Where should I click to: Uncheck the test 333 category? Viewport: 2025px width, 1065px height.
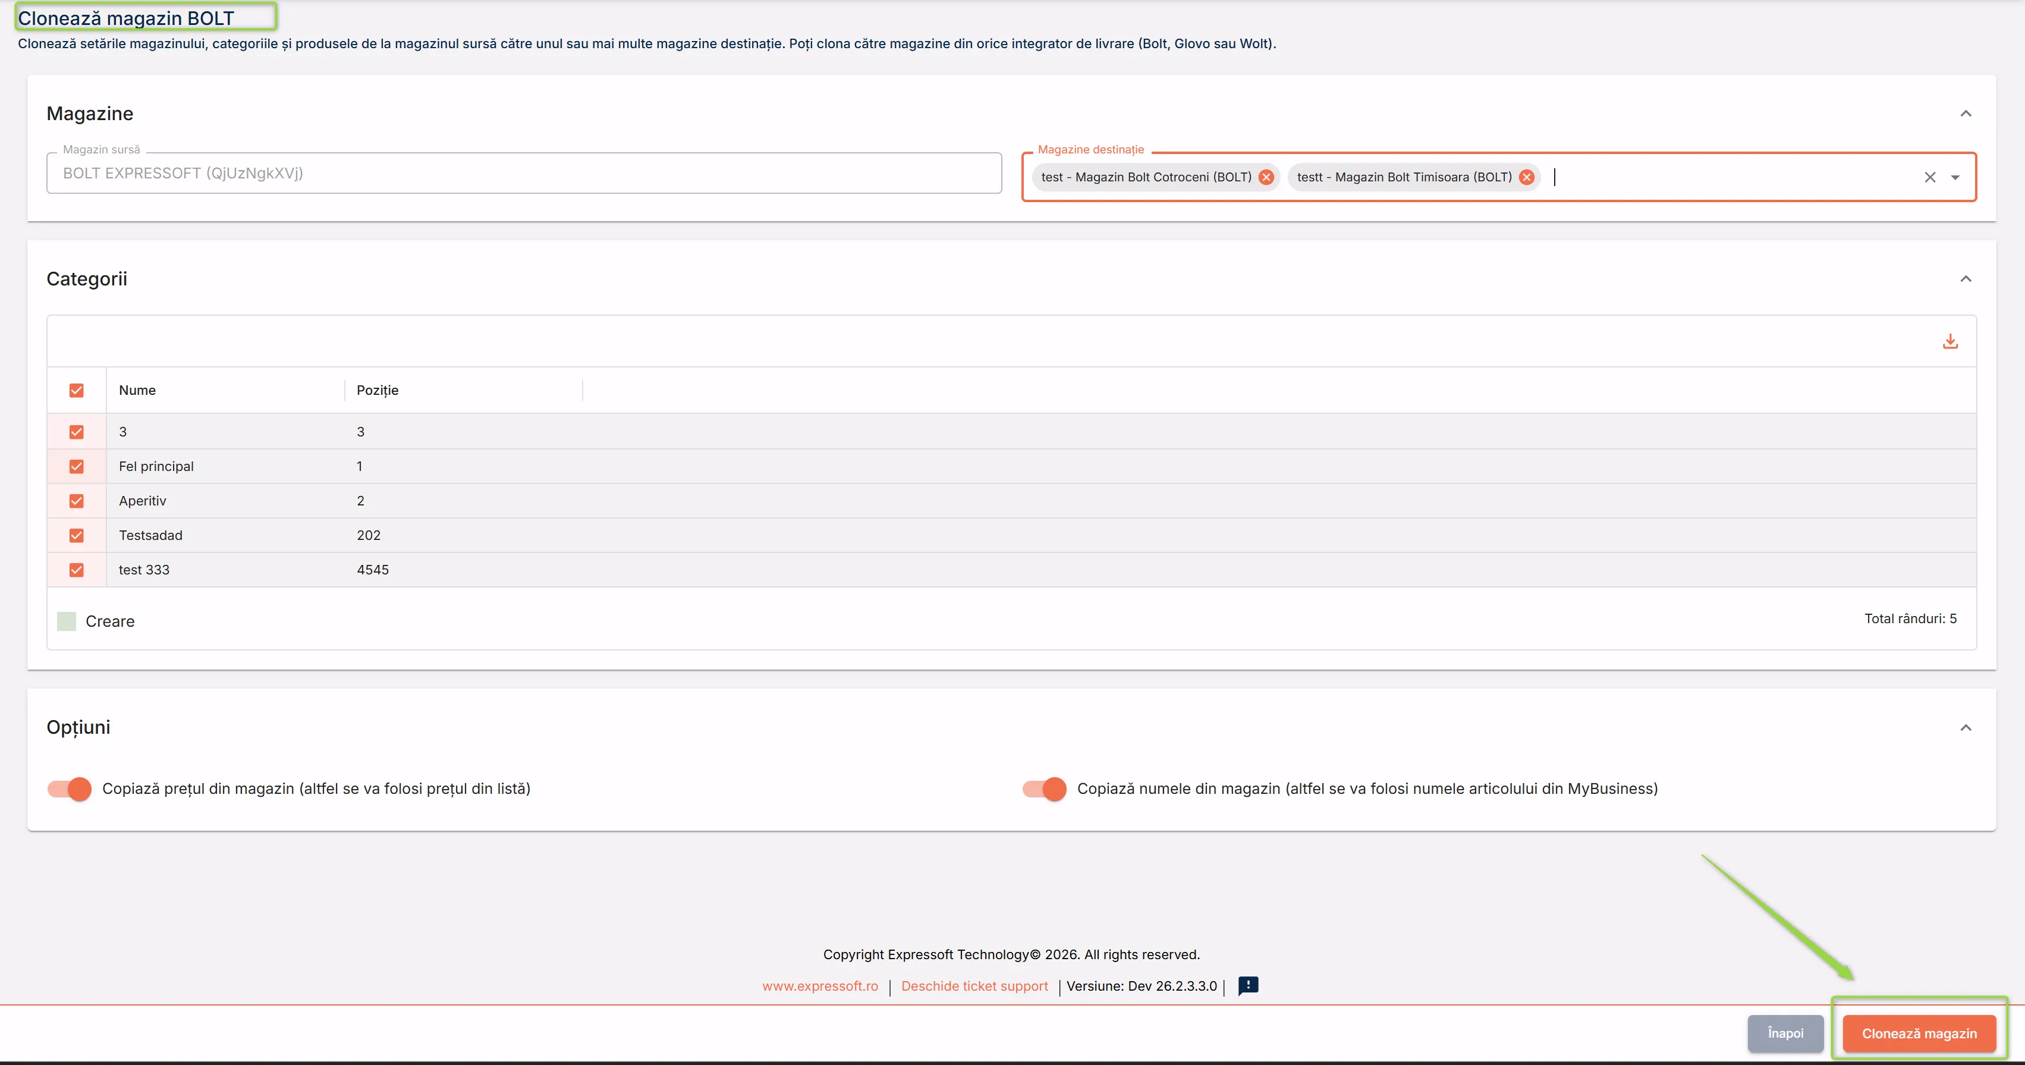pyautogui.click(x=76, y=570)
